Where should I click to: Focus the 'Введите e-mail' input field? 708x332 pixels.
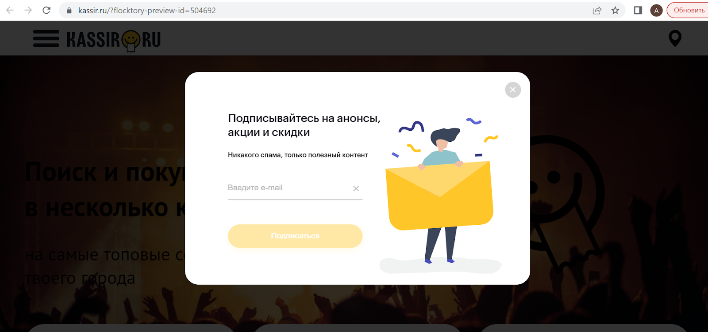point(288,188)
